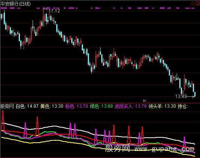Click the red diamond icon at top right
Viewport: 200px width, 158px height.
192,4
